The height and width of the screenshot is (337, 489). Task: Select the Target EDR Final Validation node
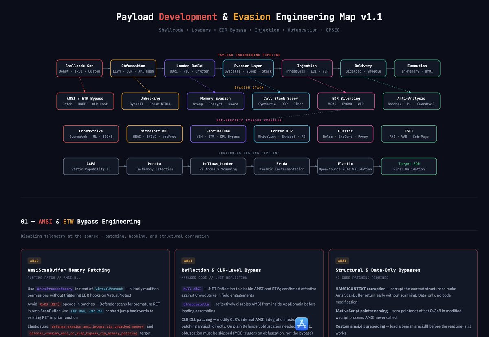coord(409,166)
